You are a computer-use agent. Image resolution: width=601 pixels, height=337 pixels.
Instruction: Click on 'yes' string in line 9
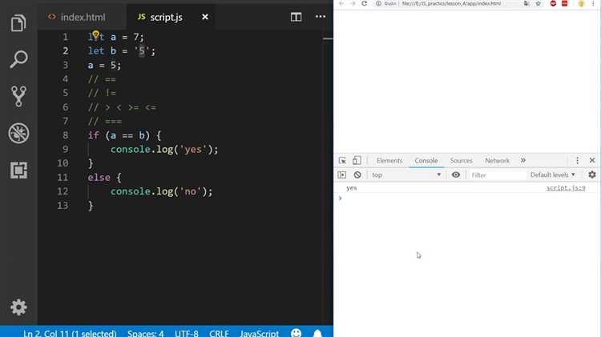(193, 150)
